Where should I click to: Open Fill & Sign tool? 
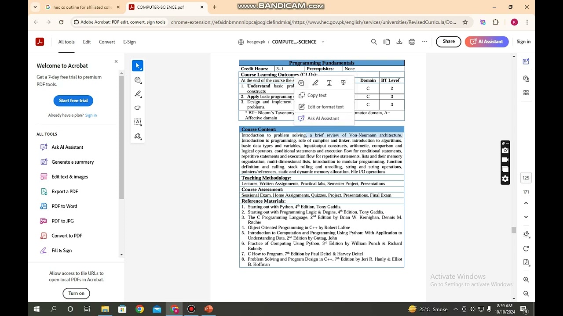(x=62, y=251)
